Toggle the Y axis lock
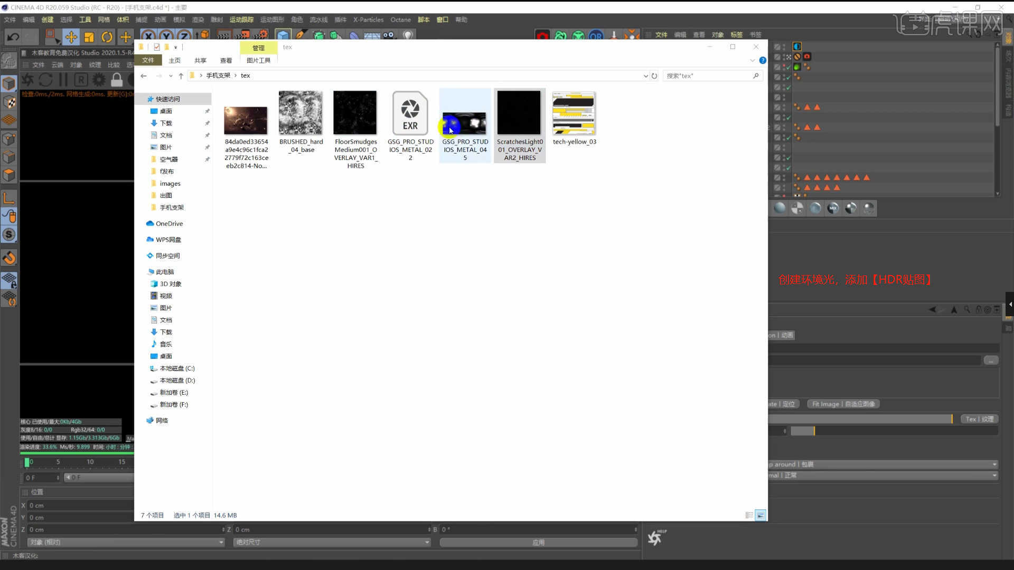Screen dimensions: 1014x570 166,35
